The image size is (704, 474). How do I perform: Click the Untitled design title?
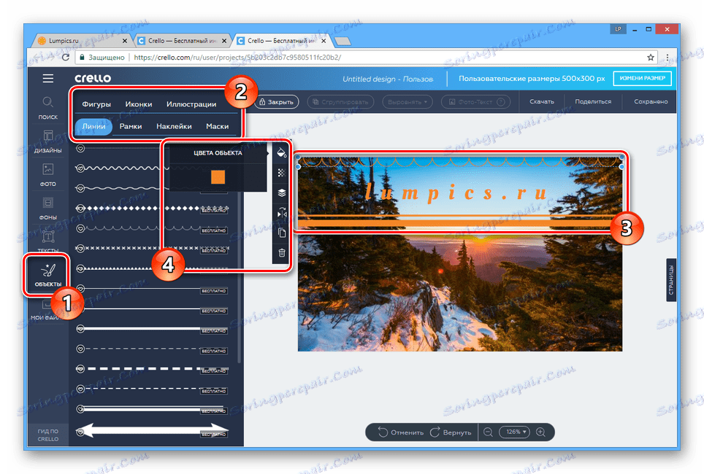point(388,79)
